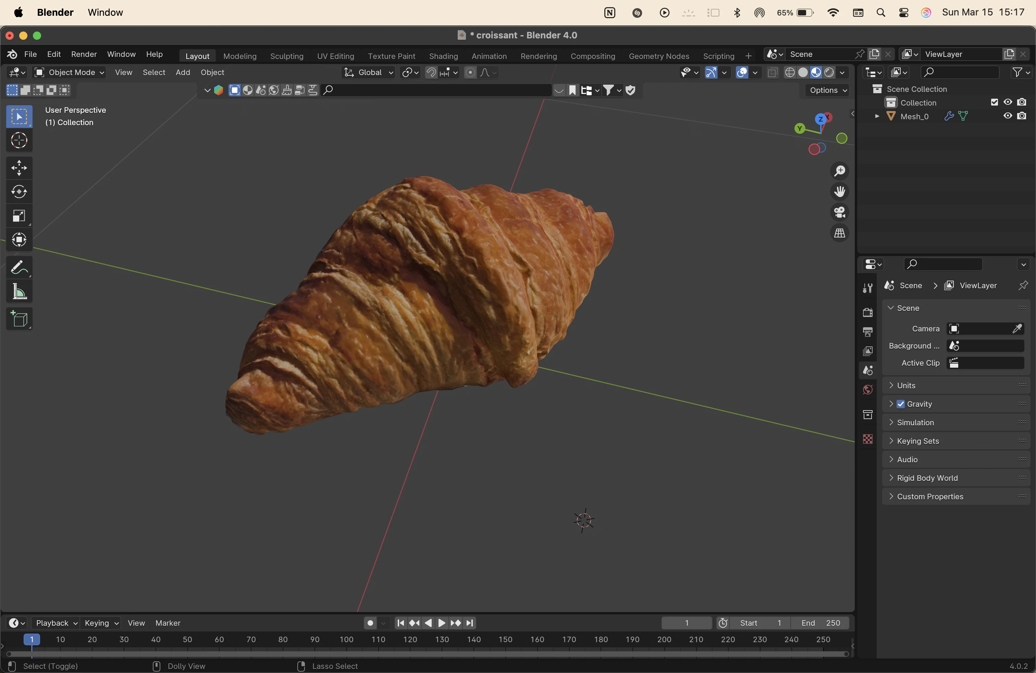Select the Measure tool
1036x673 pixels.
(19, 292)
